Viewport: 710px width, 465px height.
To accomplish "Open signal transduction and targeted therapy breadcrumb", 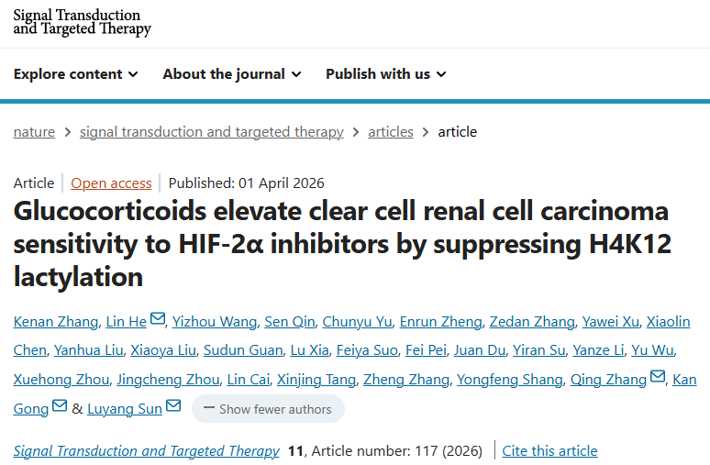I will point(212,132).
